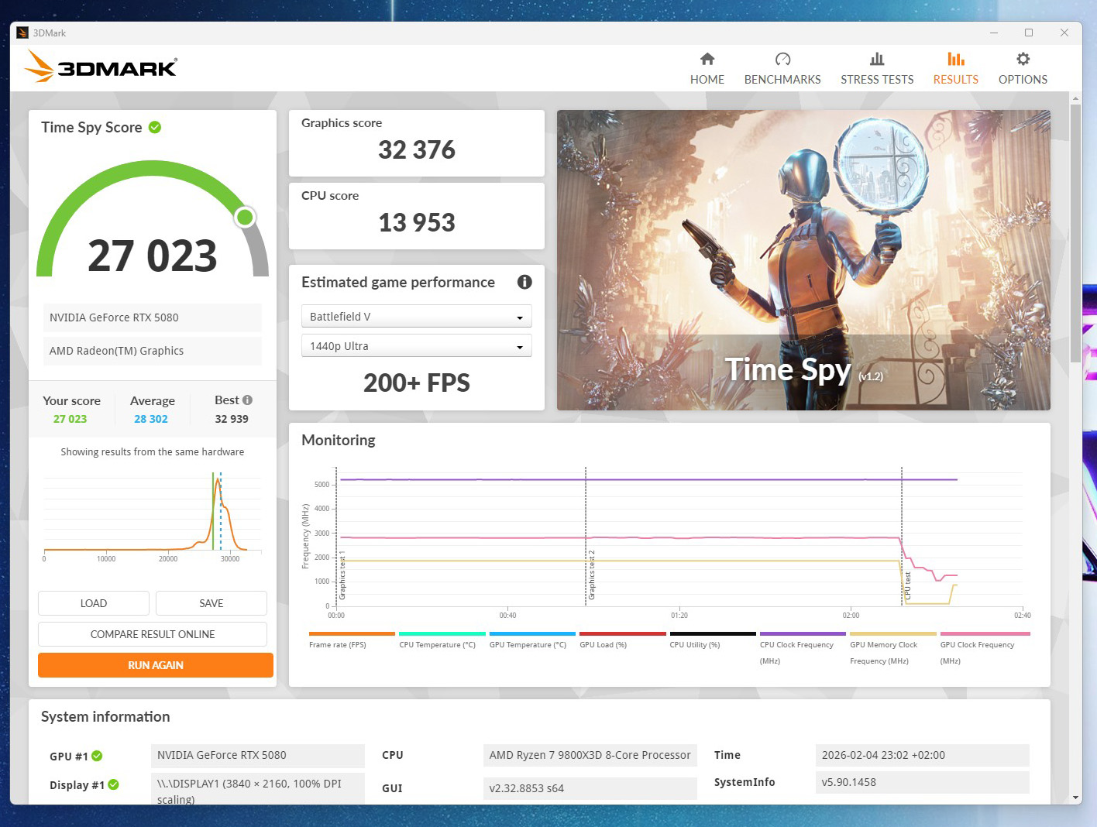Click Compare Result Online button

click(153, 634)
